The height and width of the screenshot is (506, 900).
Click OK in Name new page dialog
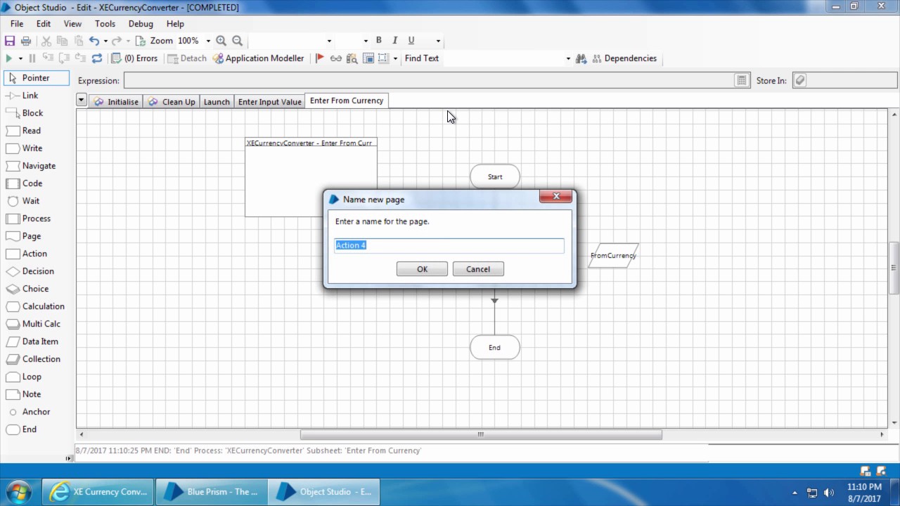coord(422,269)
